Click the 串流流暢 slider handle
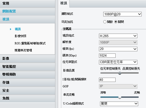The image size is (146, 108). (120, 97)
